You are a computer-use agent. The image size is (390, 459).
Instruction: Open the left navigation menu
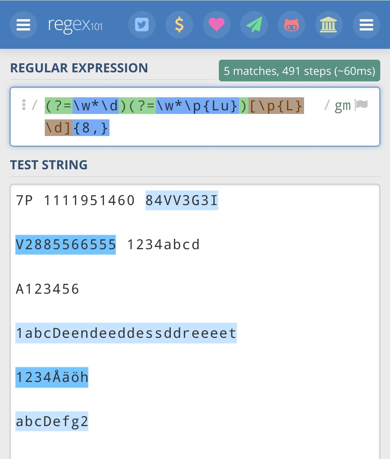point(23,25)
